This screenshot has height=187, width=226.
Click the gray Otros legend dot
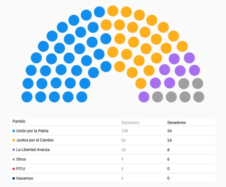click(x=14, y=159)
